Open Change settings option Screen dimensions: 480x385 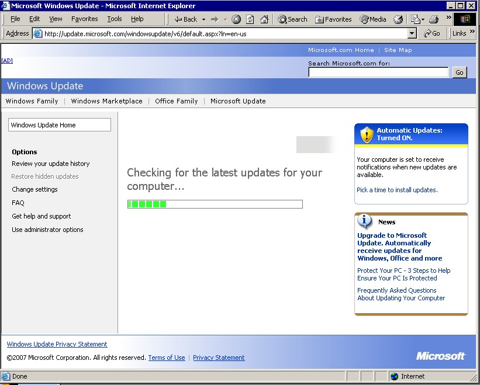coord(34,189)
